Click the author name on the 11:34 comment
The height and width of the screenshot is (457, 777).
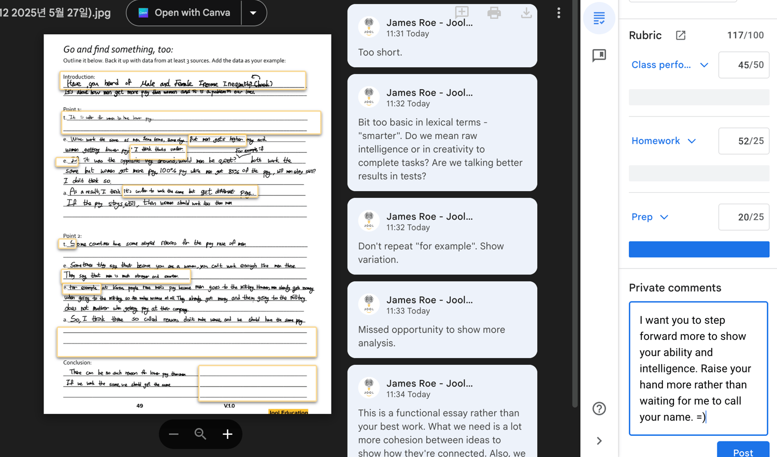click(x=429, y=383)
